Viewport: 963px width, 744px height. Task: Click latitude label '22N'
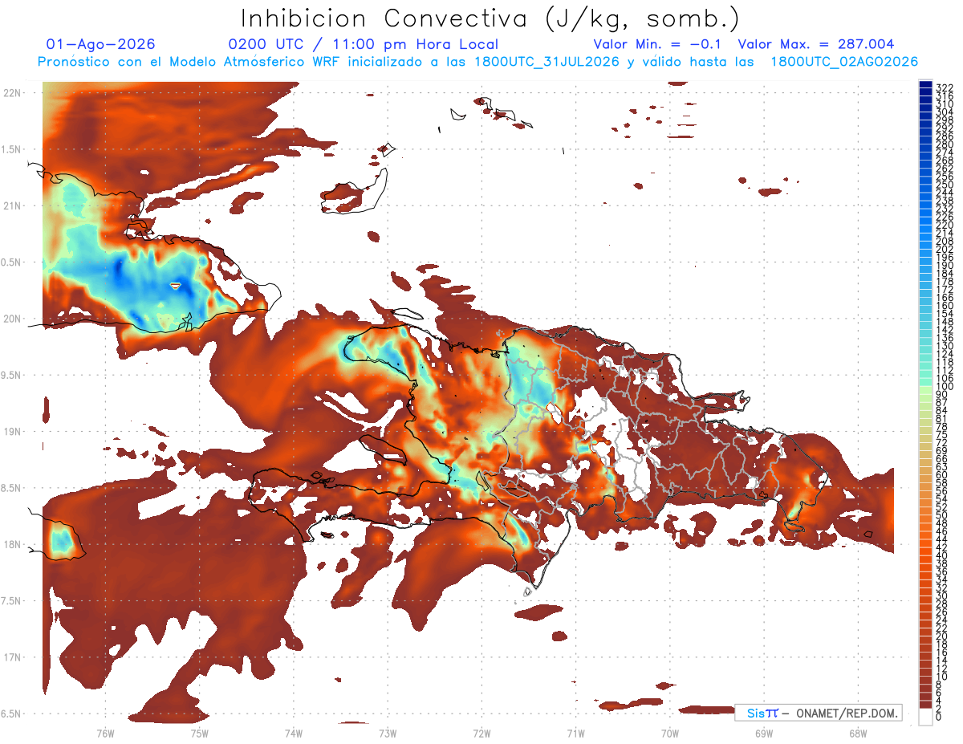coord(14,93)
